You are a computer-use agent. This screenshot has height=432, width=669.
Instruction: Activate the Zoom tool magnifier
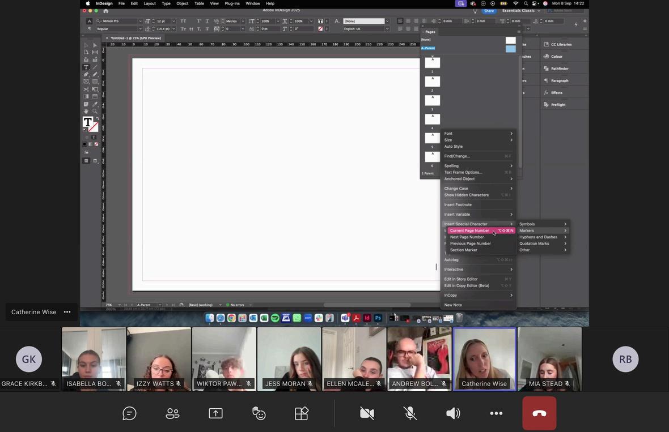click(x=95, y=111)
